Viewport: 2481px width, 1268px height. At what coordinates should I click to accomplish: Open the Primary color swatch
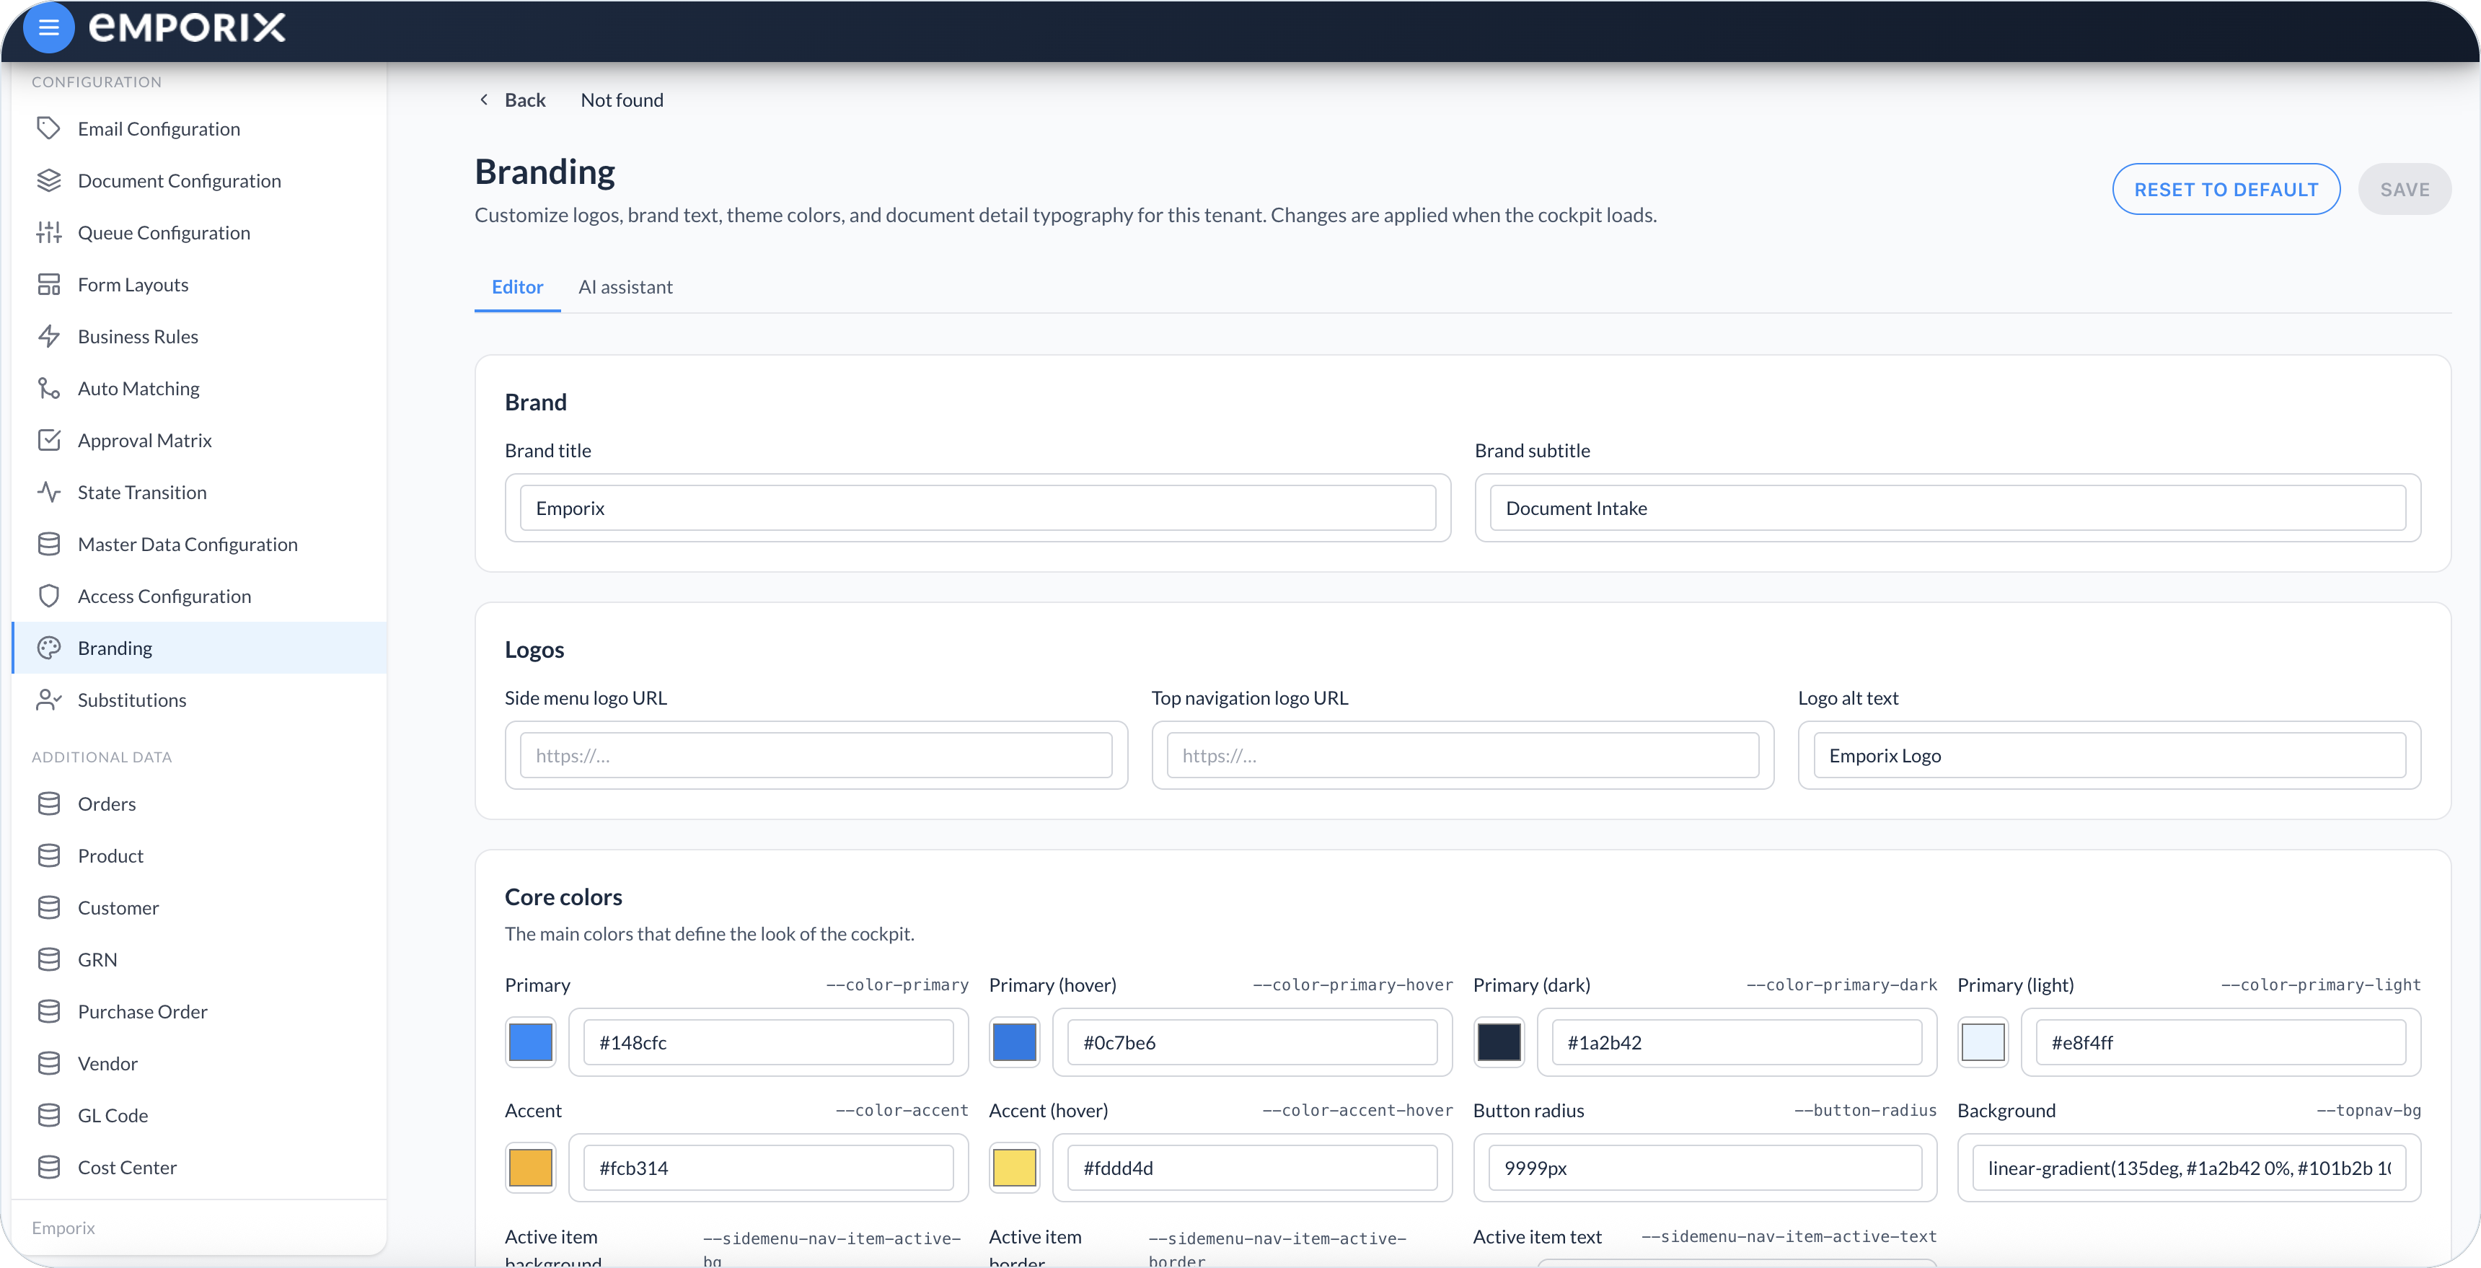[x=531, y=1042]
